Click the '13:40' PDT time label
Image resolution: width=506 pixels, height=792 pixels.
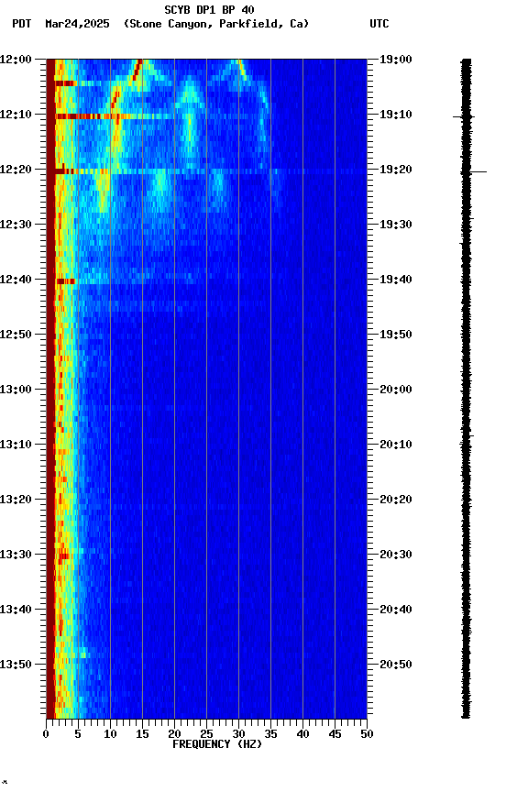pyautogui.click(x=16, y=610)
